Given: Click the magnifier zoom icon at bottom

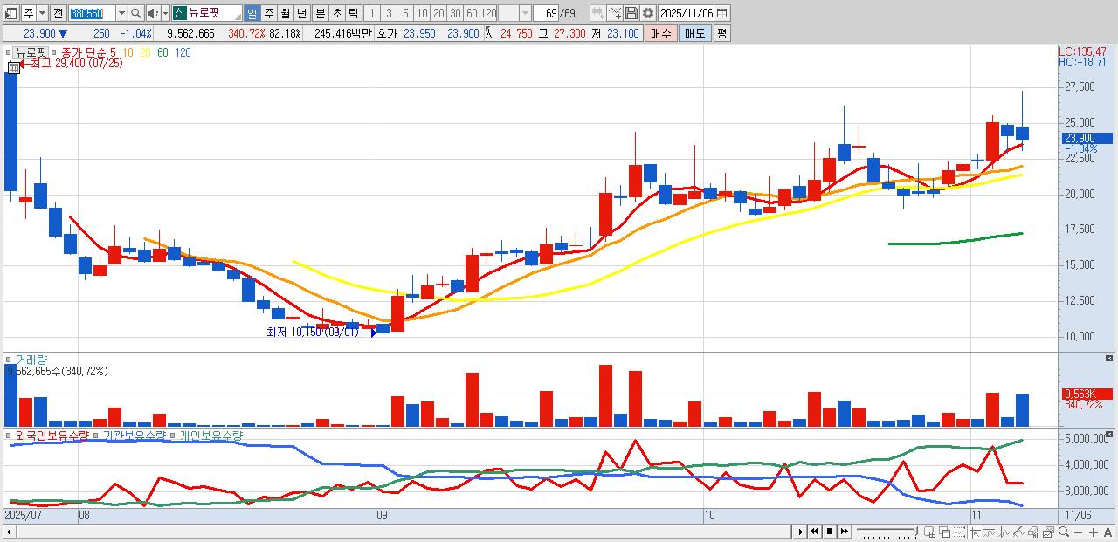Looking at the screenshot, I should (x=1064, y=532).
